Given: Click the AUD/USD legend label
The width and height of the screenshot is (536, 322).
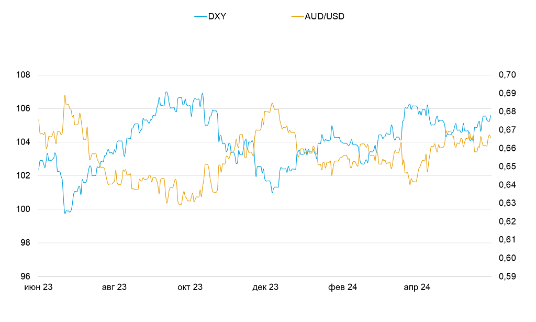Looking at the screenshot, I should pos(325,16).
